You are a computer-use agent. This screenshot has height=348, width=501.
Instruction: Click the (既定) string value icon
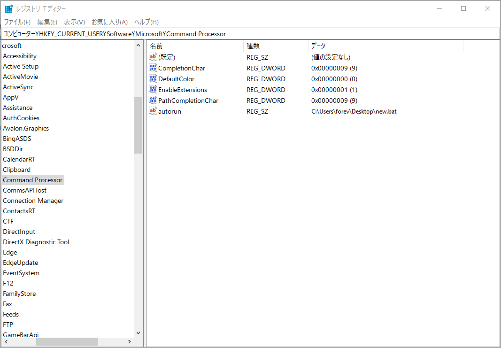click(153, 57)
